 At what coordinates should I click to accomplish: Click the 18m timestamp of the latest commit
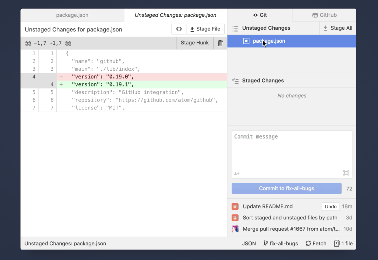(347, 206)
